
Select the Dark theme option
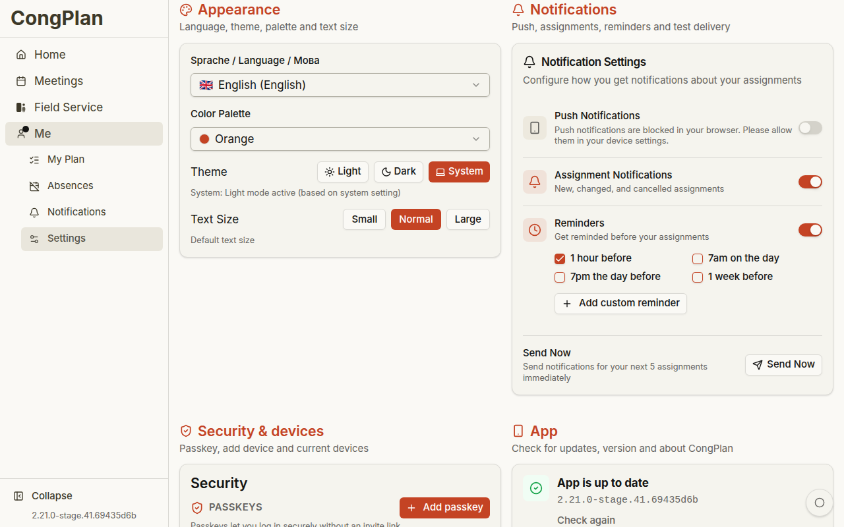click(x=398, y=172)
